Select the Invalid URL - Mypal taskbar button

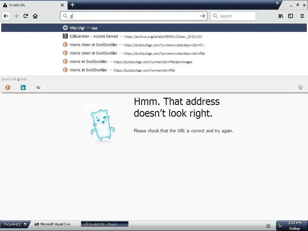[105, 224]
